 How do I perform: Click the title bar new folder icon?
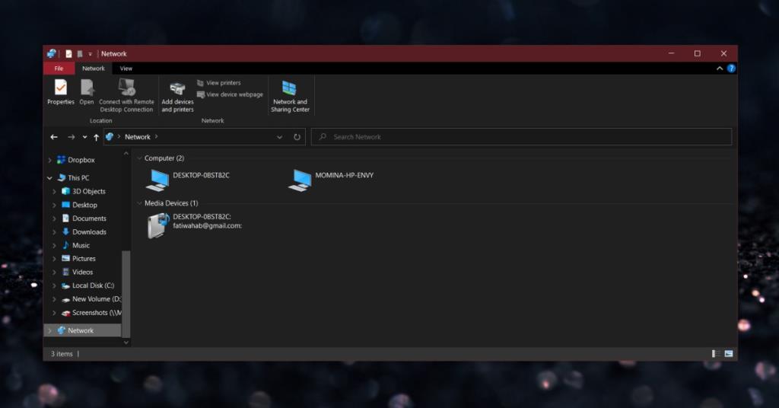coord(79,54)
